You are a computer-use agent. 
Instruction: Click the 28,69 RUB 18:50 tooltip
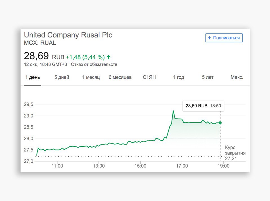pyautogui.click(x=203, y=106)
